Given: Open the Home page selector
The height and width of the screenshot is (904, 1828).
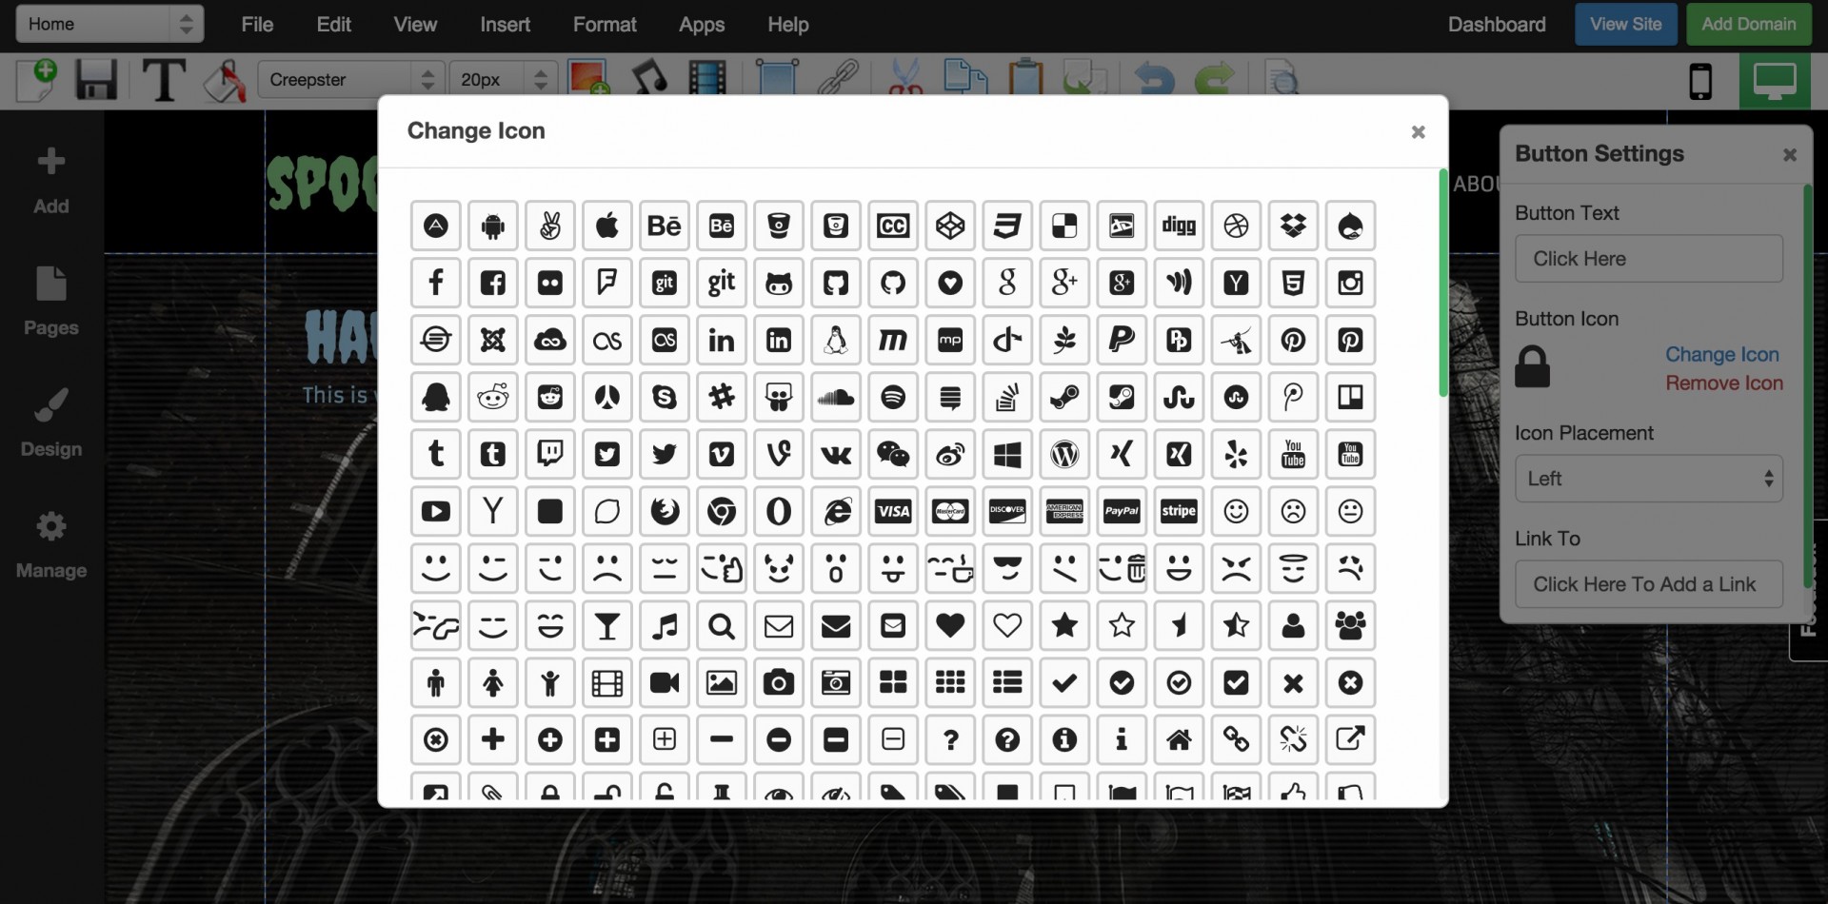Looking at the screenshot, I should click(x=108, y=24).
